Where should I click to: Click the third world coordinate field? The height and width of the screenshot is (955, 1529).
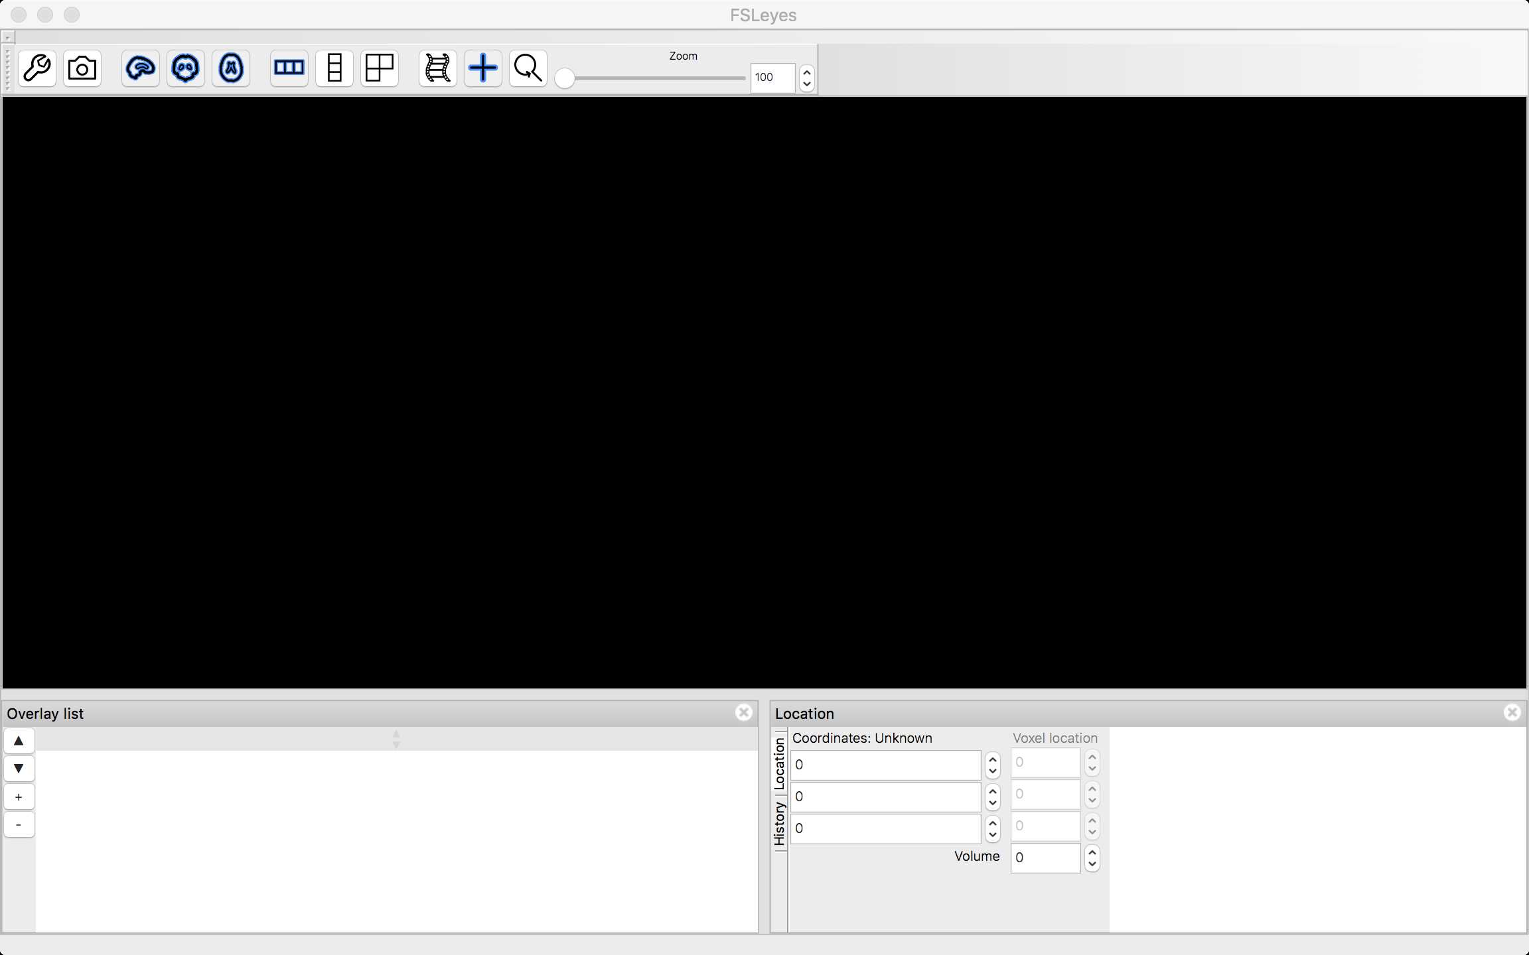[885, 828]
